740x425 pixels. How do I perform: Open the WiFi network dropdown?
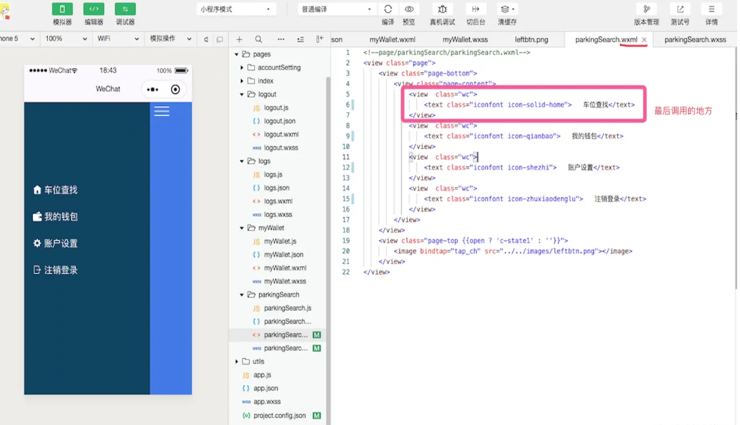tap(118, 39)
